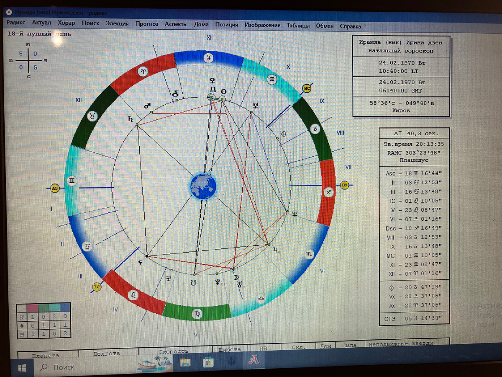Open the Актуал menu
This screenshot has width=502, height=377.
pos(41,23)
